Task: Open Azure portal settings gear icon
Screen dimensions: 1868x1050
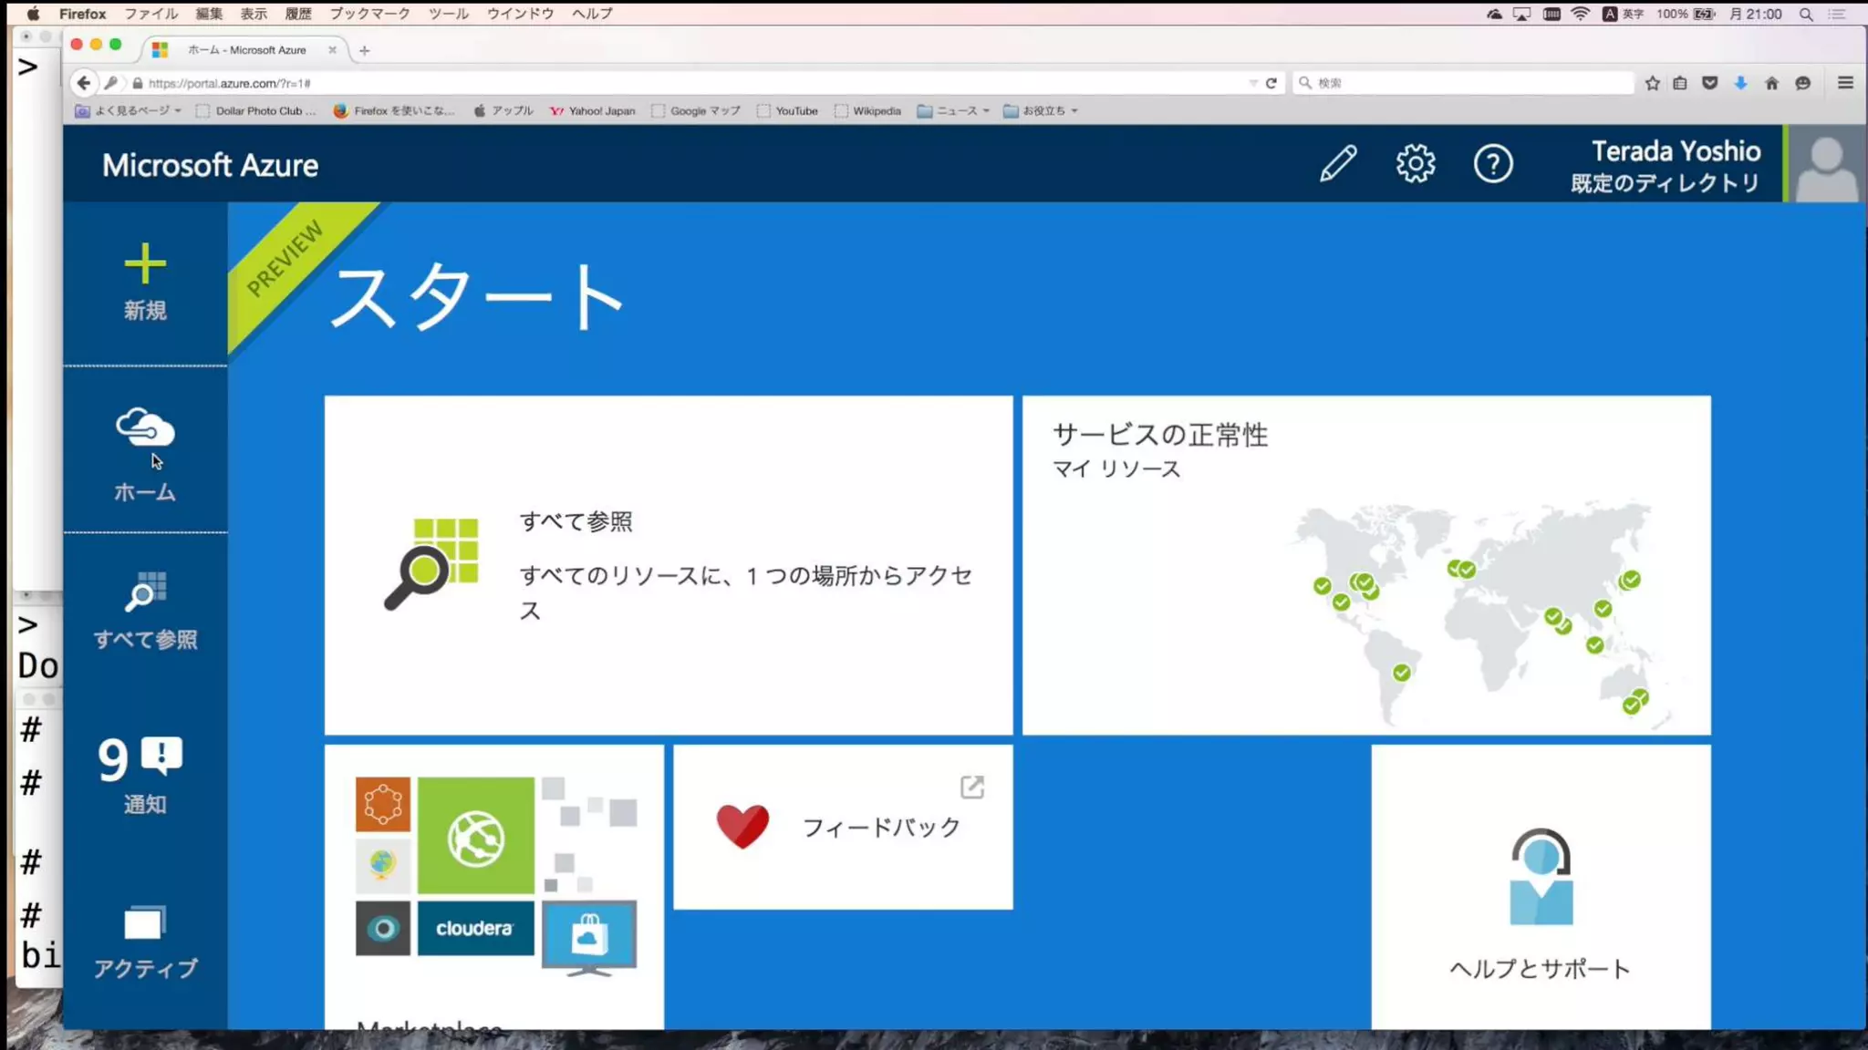Action: point(1416,164)
